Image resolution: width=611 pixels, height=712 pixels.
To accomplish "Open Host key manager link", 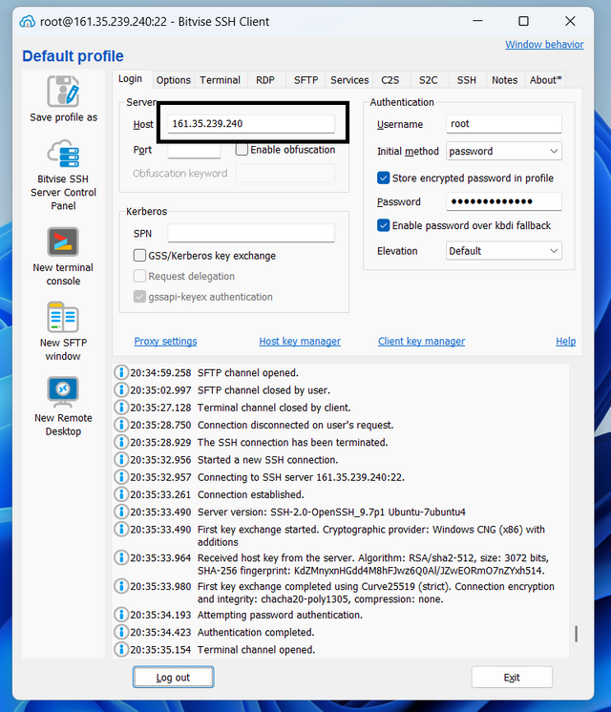I will coord(300,341).
